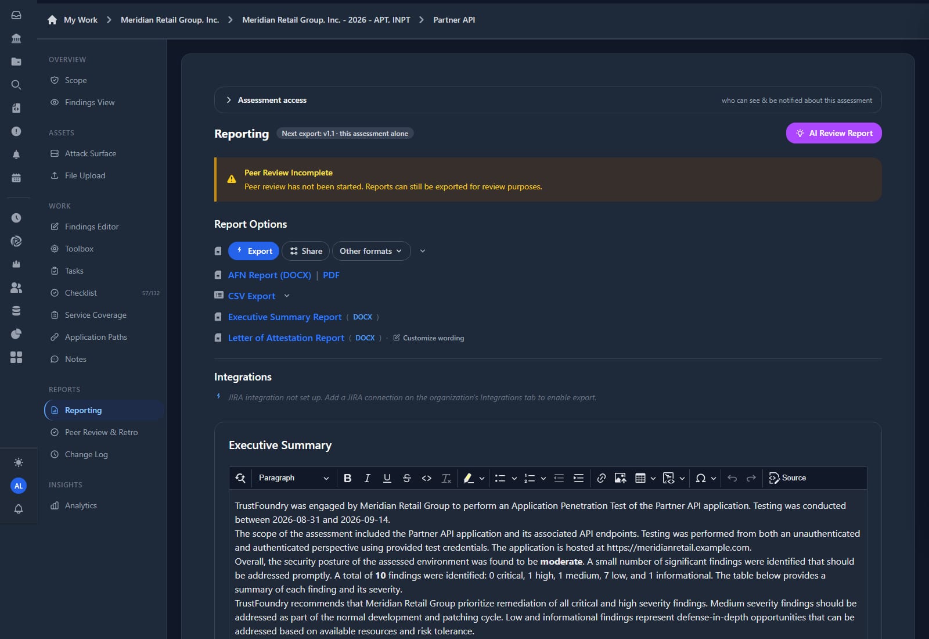This screenshot has height=639, width=929.
Task: Click Meridian Retail Group, Inc. breadcrumb
Action: click(x=170, y=20)
